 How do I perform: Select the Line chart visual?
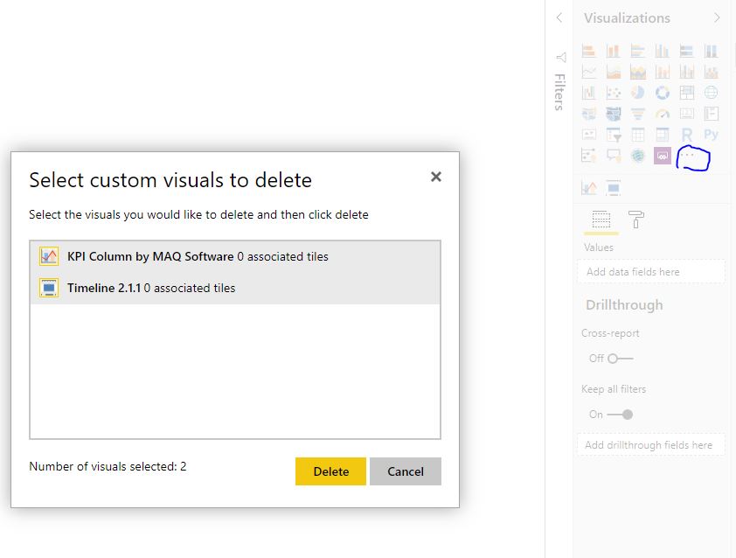pos(588,72)
